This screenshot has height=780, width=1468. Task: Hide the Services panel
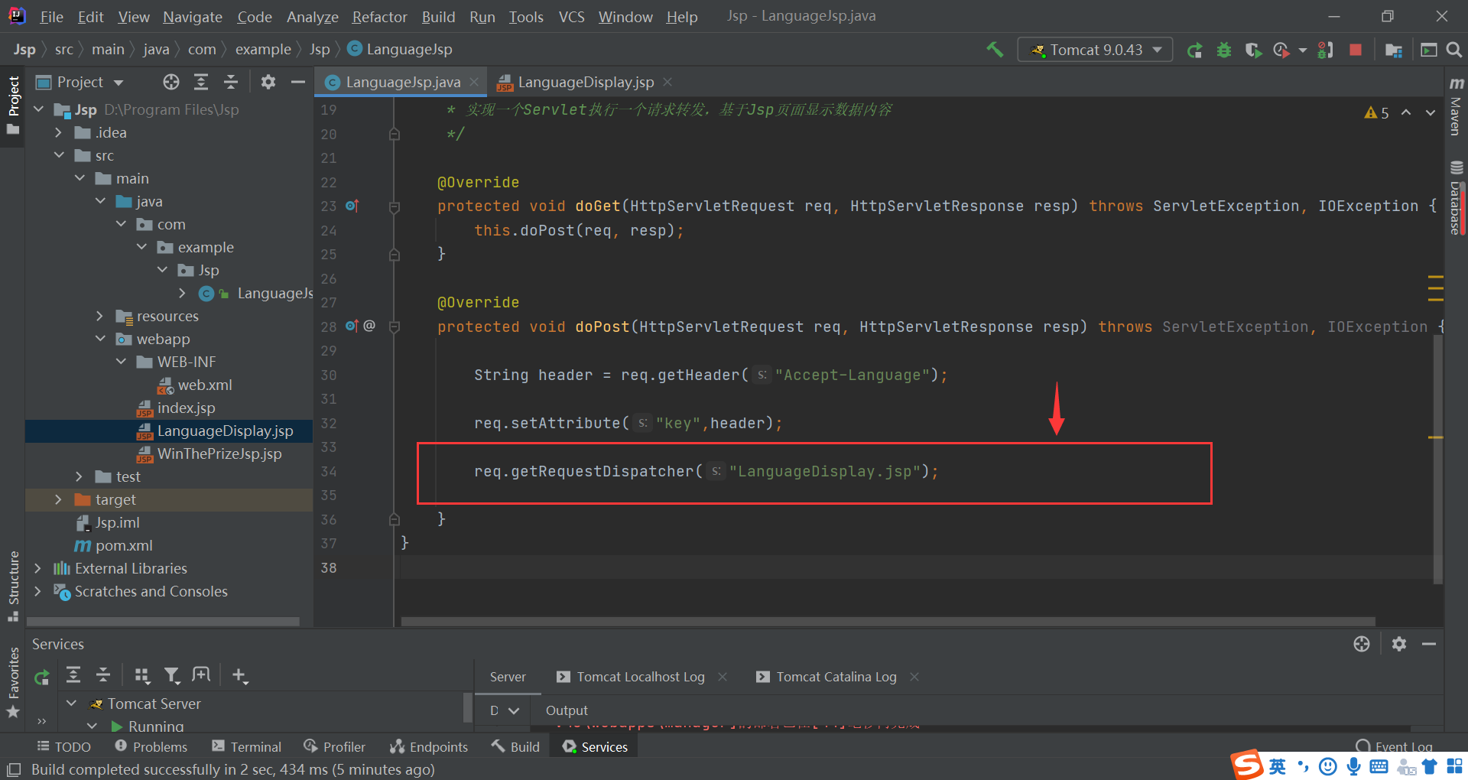[1429, 644]
